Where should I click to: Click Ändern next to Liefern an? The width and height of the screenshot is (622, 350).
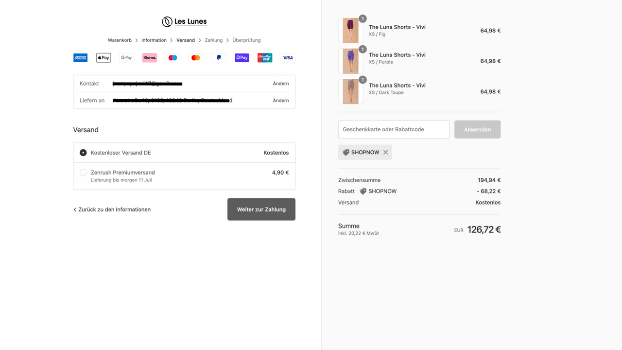(x=281, y=101)
